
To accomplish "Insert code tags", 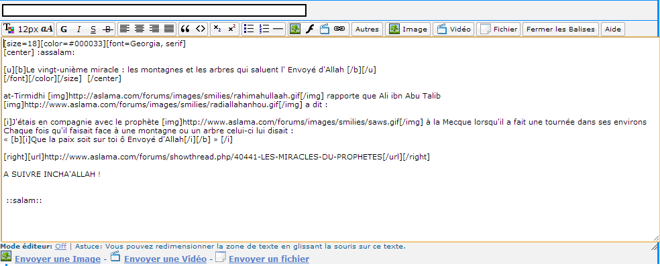I will tap(201, 29).
